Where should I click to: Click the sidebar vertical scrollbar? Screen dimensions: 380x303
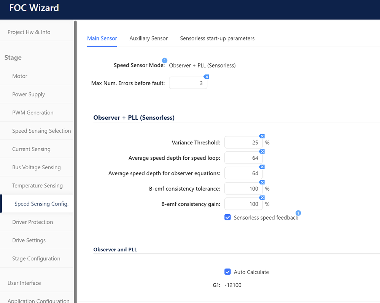75,152
